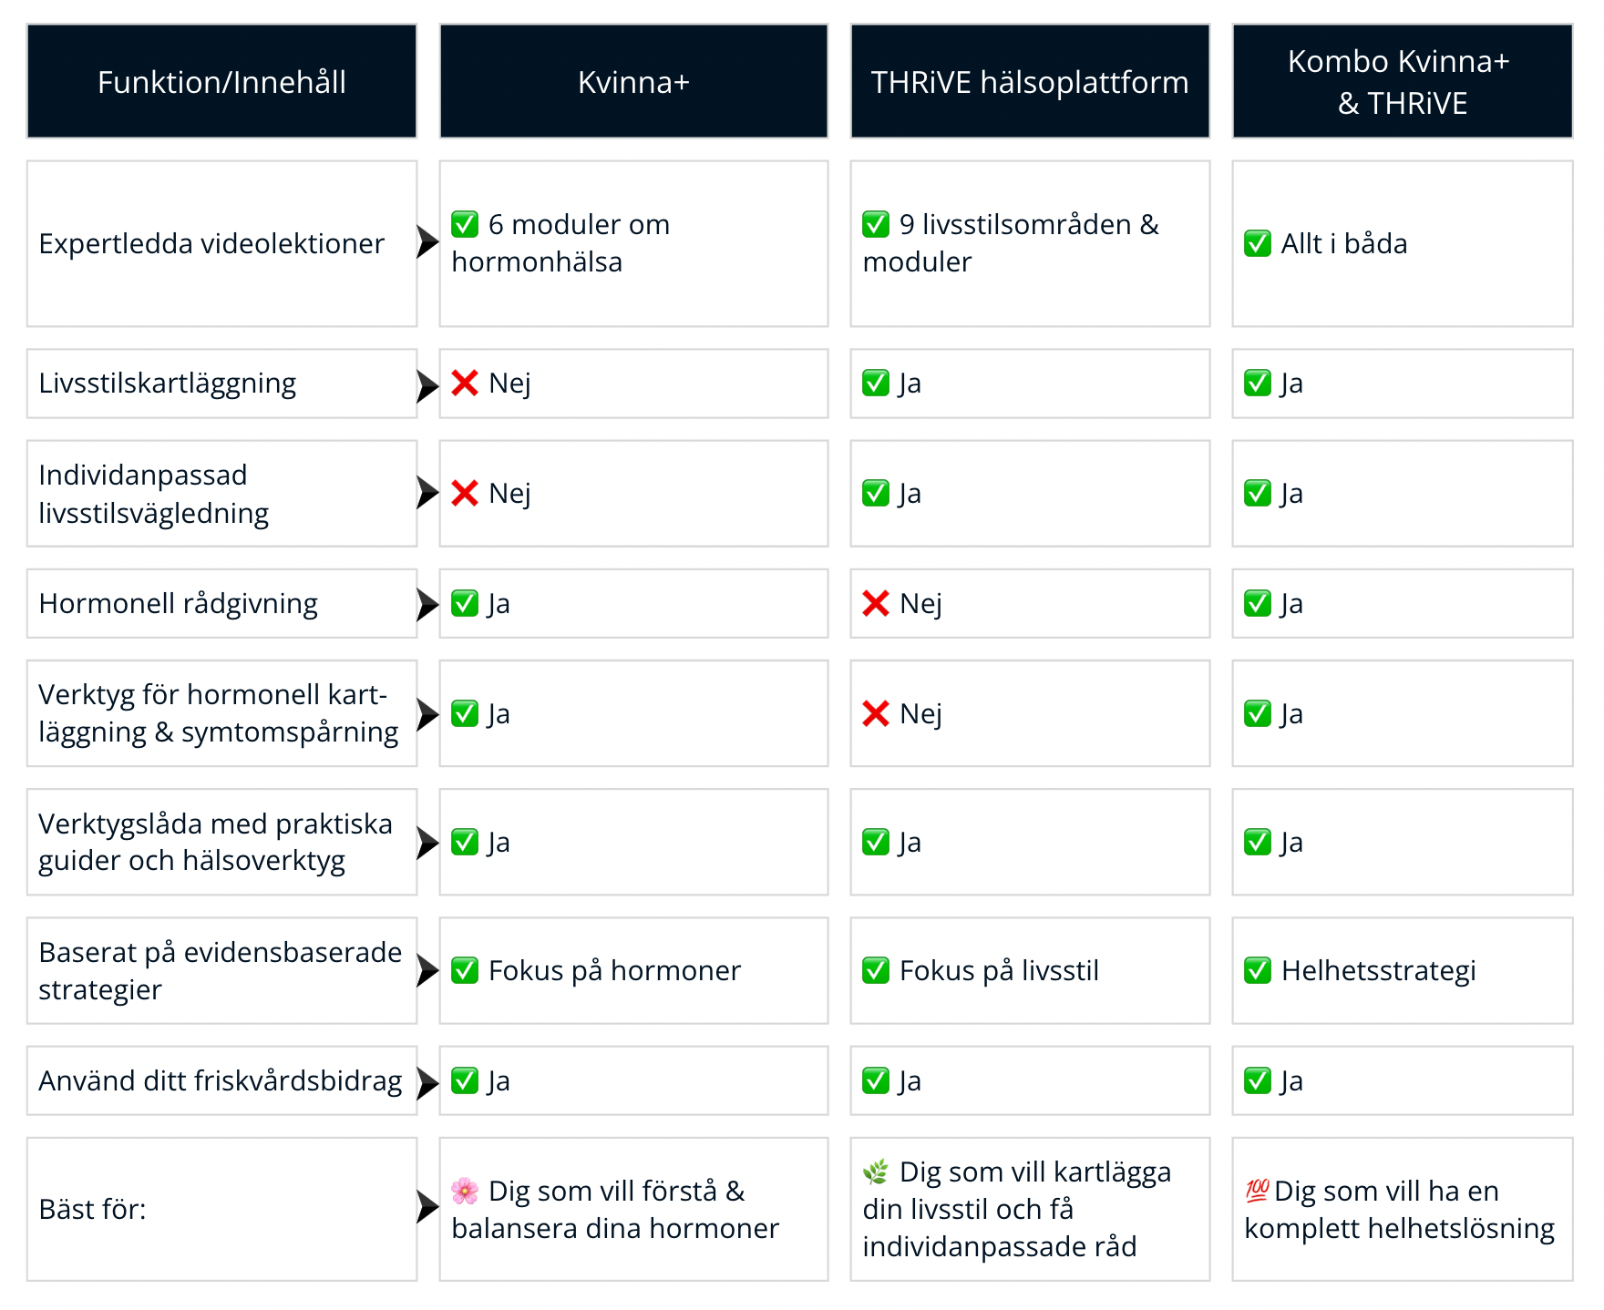Image resolution: width=1604 pixels, height=1310 pixels.
Task: Select the THRiVE hälsoplattform column header
Action: click(x=1030, y=82)
